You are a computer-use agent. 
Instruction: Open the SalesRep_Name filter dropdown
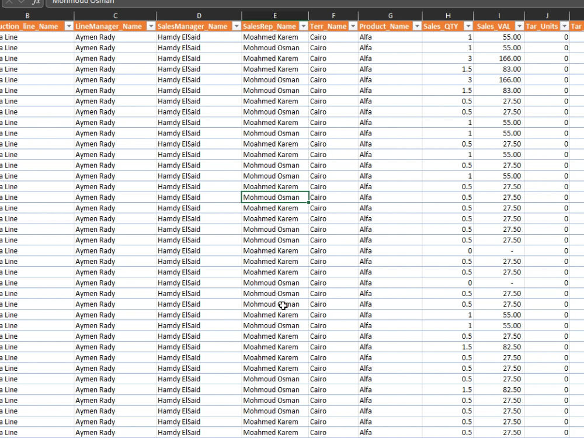304,26
